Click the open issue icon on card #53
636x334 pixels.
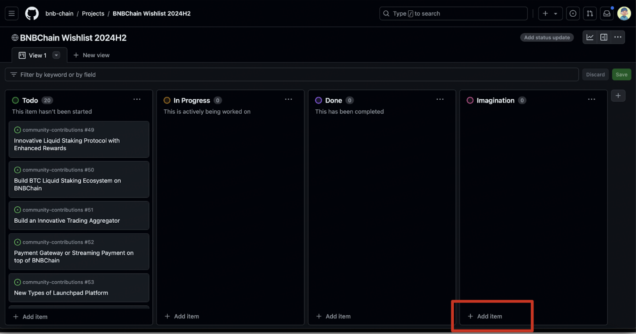coord(17,282)
